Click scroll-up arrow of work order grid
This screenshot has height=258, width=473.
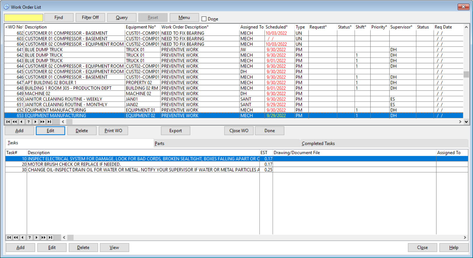466,27
